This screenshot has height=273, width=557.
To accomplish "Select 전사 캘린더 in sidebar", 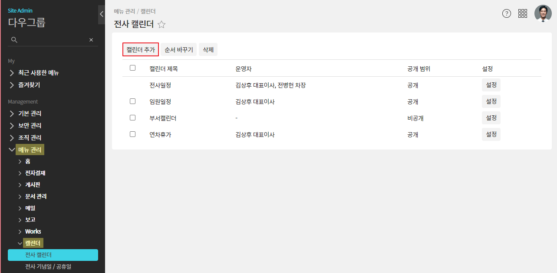I will coord(53,255).
